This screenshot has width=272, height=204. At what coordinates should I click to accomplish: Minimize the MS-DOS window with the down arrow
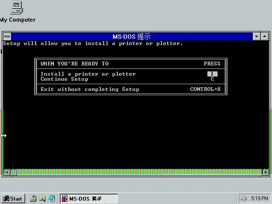(256, 37)
